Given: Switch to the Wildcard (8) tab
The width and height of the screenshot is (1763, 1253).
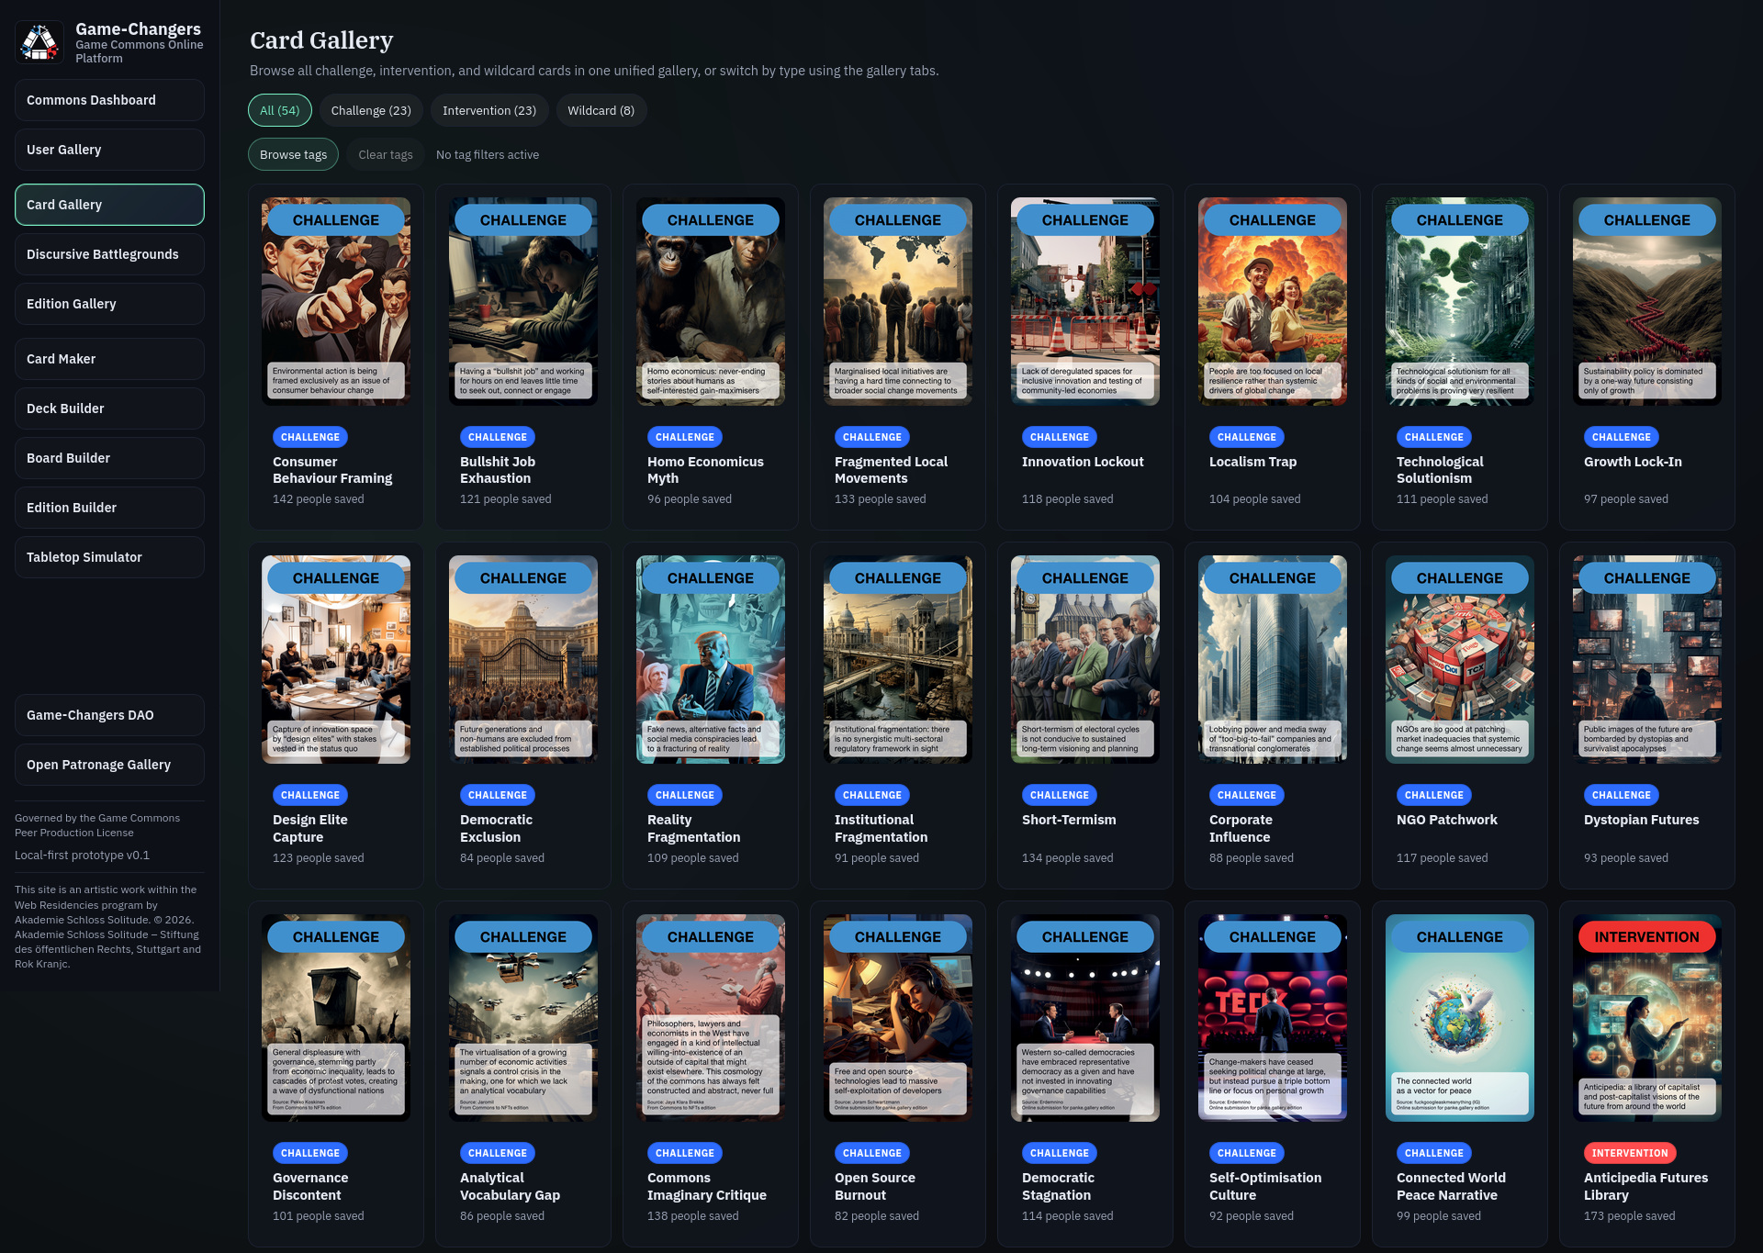Looking at the screenshot, I should (x=601, y=110).
